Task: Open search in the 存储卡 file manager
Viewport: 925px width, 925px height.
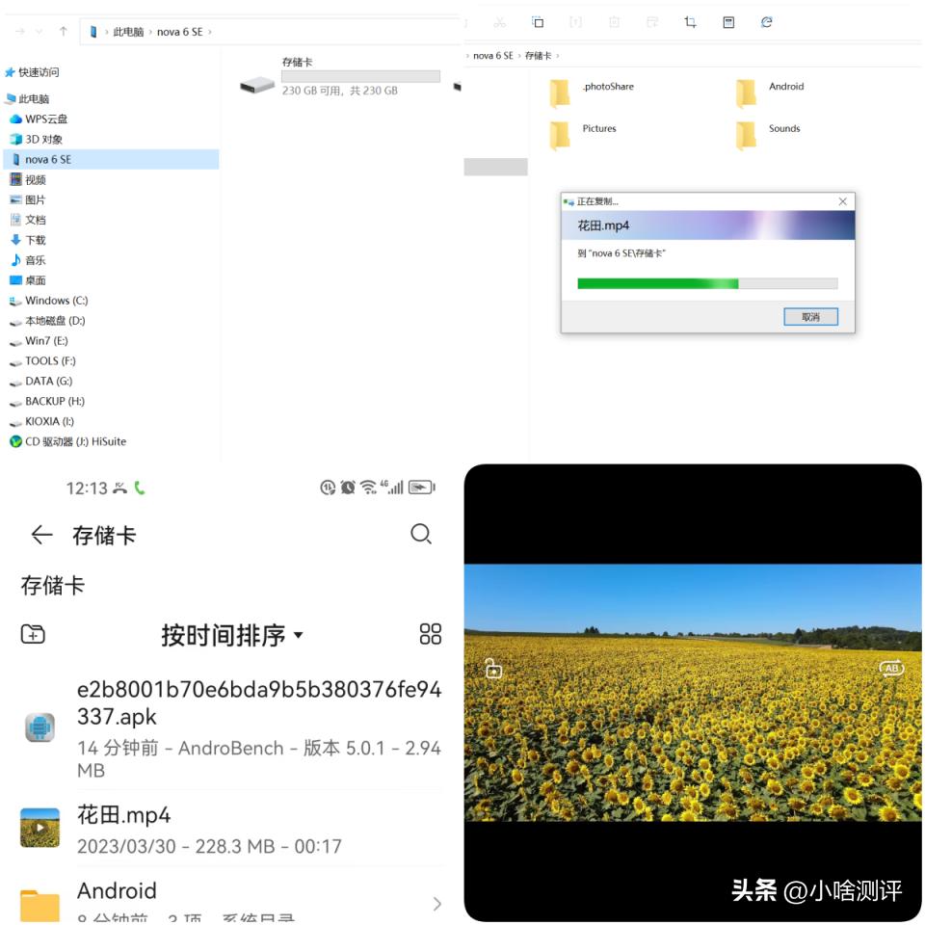Action: [x=421, y=535]
